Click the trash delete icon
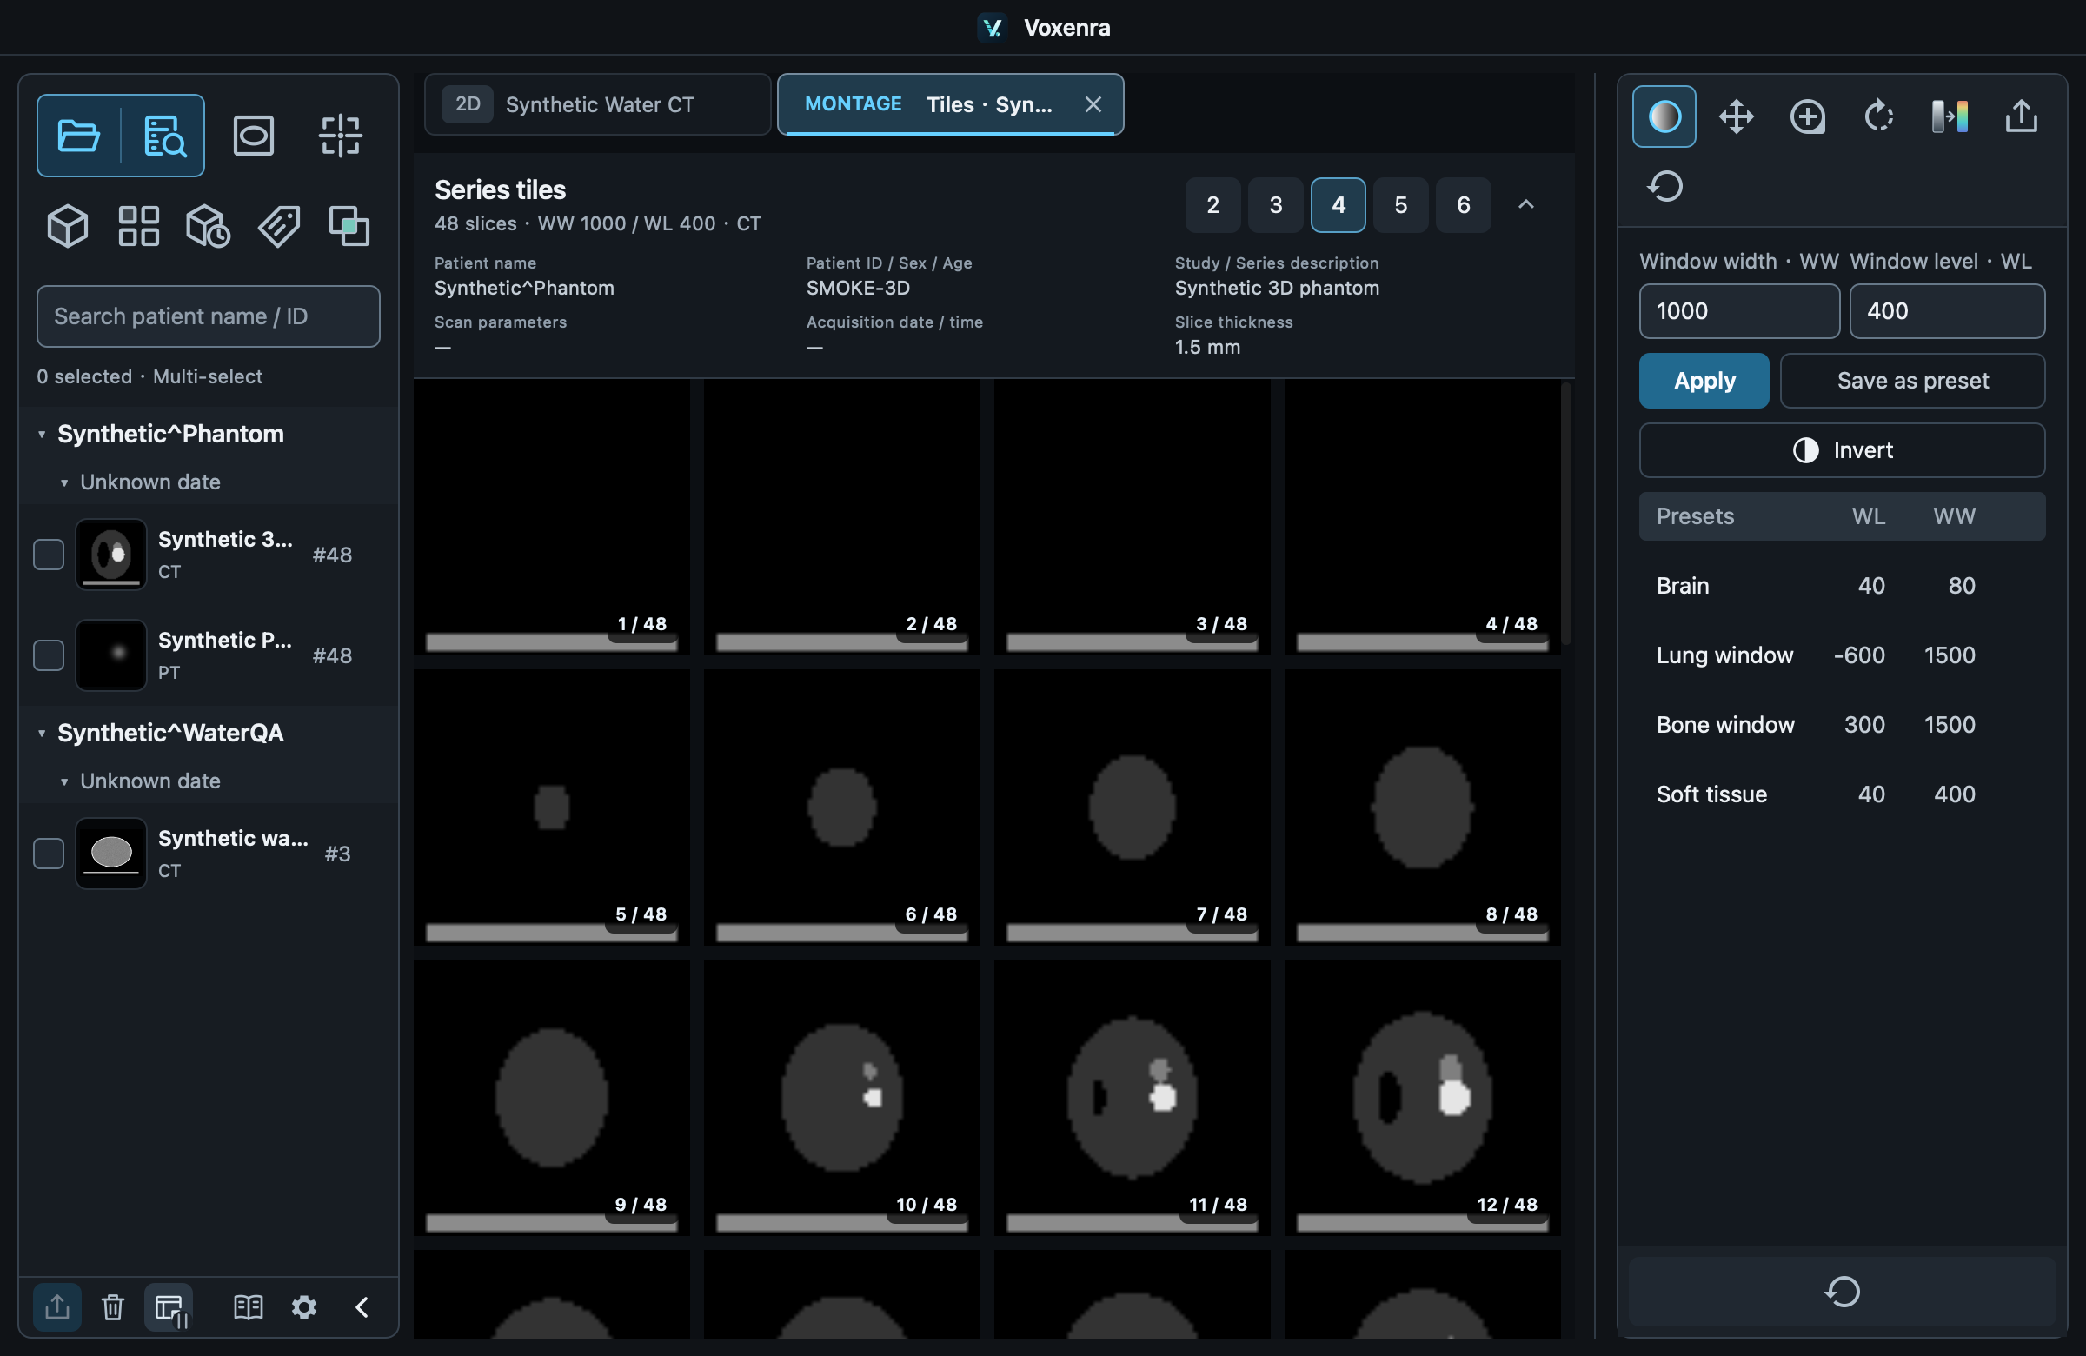This screenshot has width=2086, height=1356. pyautogui.click(x=112, y=1307)
